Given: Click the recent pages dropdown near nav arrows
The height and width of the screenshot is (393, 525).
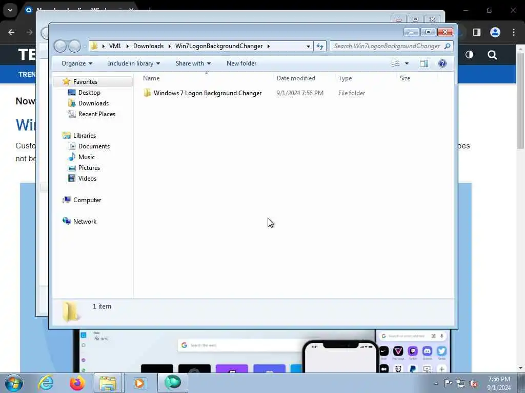Looking at the screenshot, I should [85, 46].
